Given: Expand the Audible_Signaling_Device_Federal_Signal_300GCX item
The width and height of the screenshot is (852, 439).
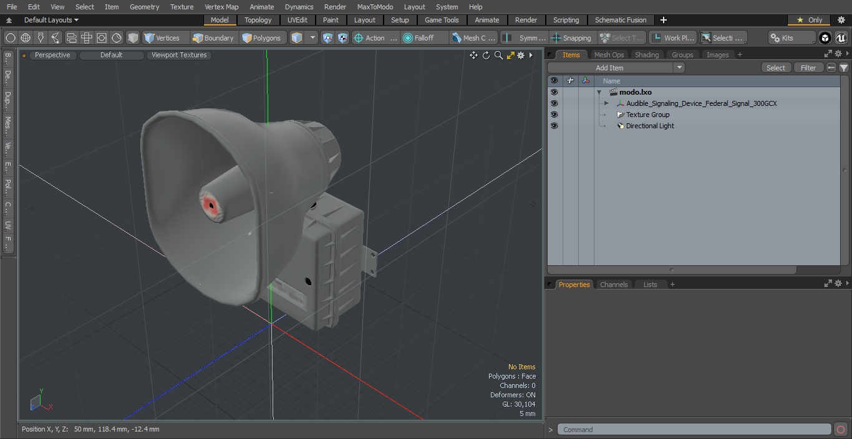Looking at the screenshot, I should 606,103.
